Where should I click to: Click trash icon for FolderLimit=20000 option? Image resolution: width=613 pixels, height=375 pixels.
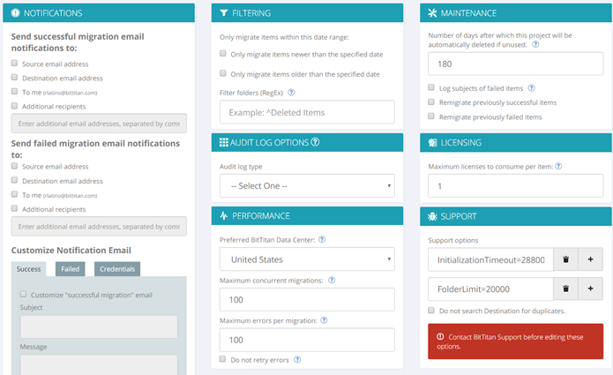(x=567, y=289)
